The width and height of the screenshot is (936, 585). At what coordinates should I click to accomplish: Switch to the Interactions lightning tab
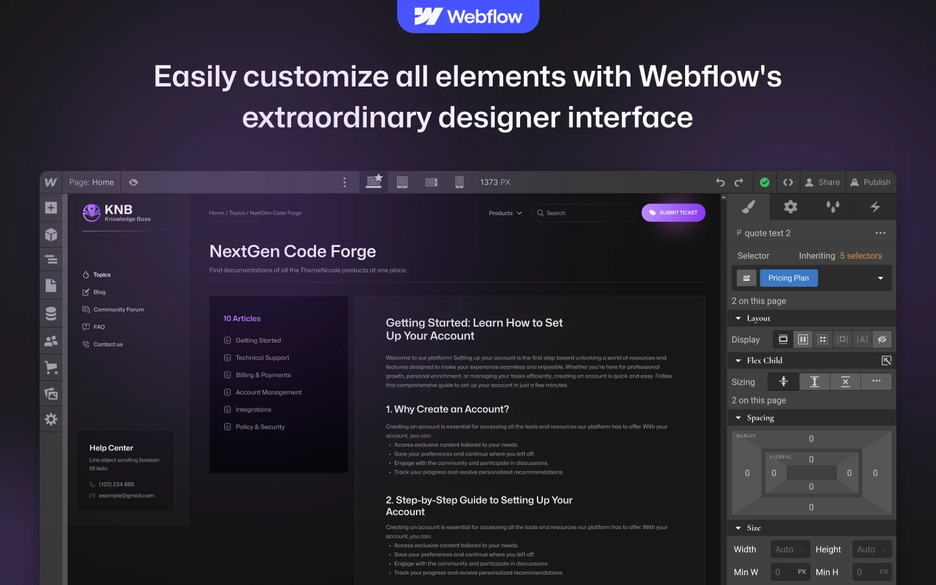[x=875, y=207]
